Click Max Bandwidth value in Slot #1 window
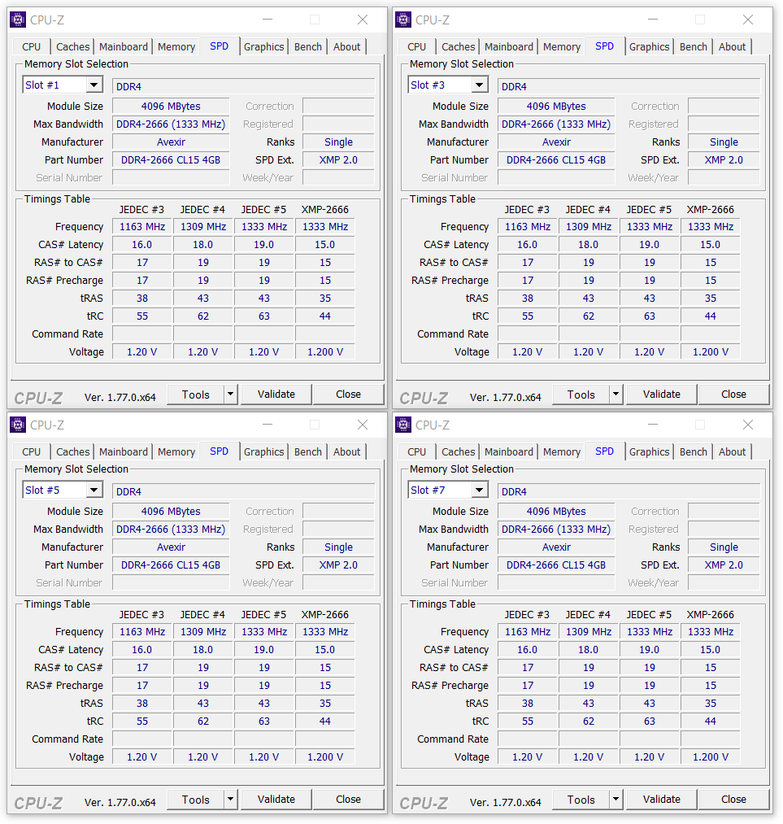The height and width of the screenshot is (824, 783). point(171,124)
